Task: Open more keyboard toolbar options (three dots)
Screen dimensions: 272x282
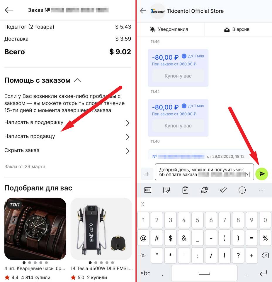Action: point(261,190)
